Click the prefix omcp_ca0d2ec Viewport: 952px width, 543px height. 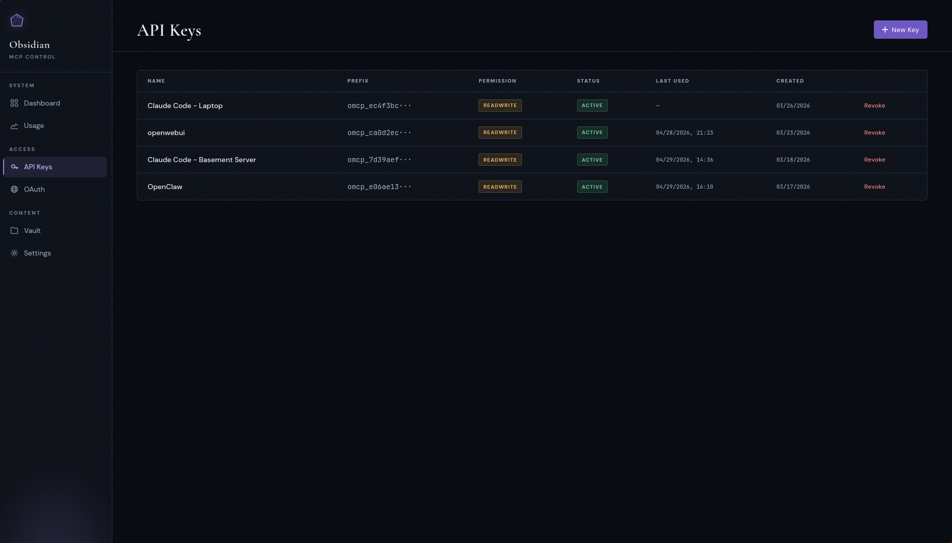tap(379, 133)
